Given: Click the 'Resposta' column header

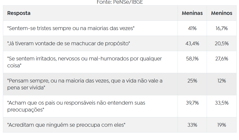Looking at the screenshot, I should pos(19,13).
